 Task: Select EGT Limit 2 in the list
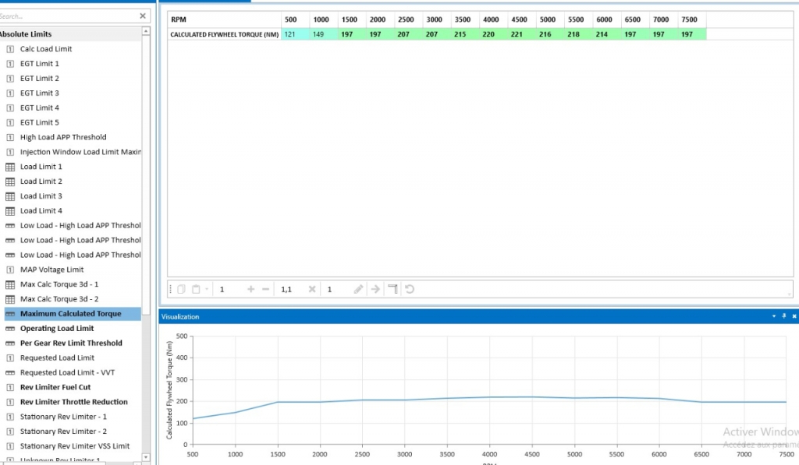[x=39, y=79]
